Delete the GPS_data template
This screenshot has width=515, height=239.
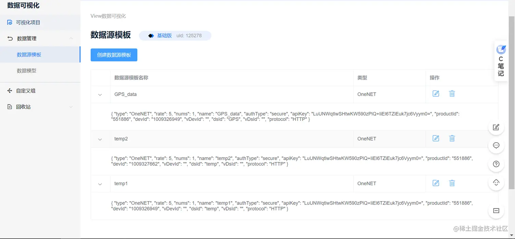(x=452, y=94)
